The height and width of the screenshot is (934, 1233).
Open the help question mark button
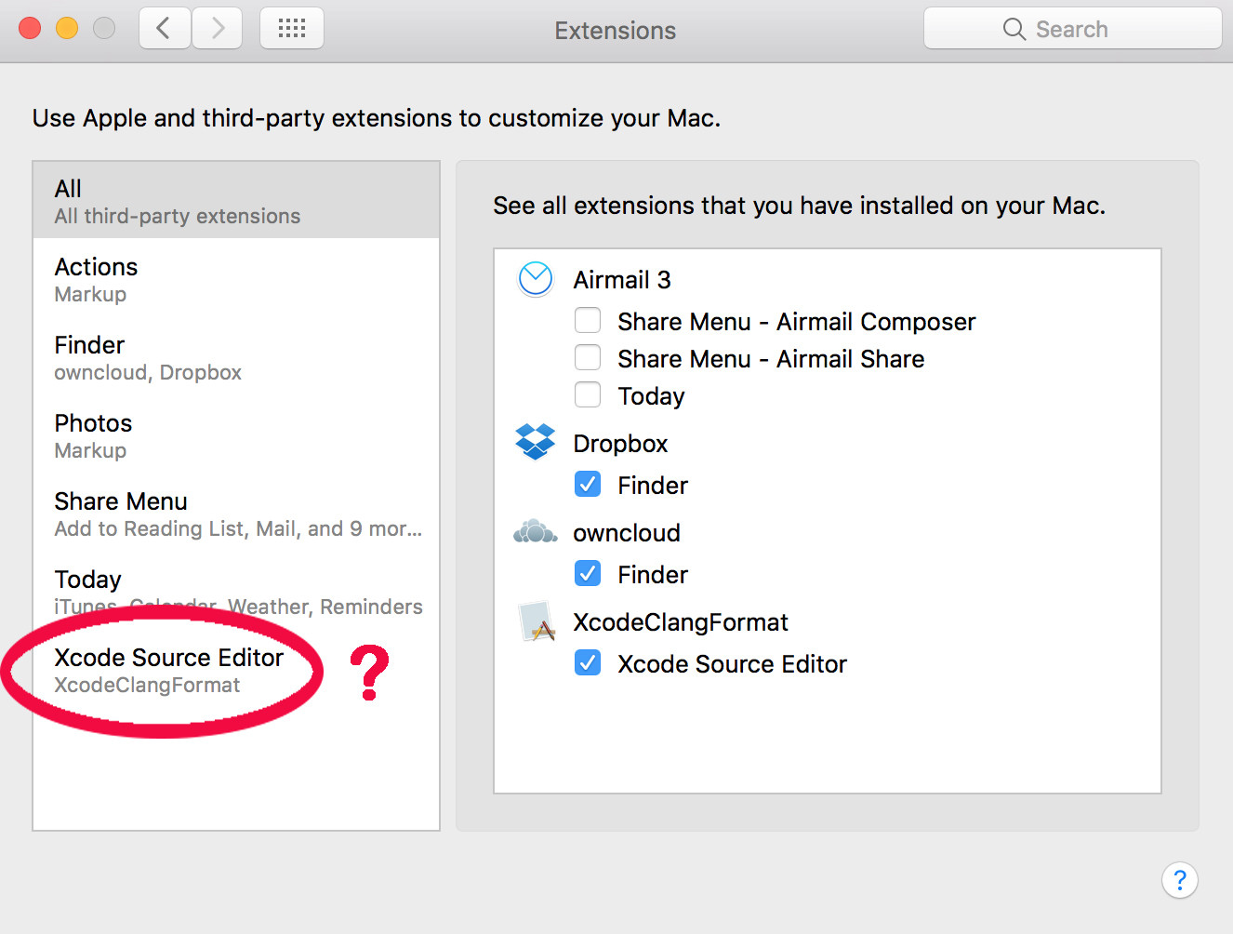pyautogui.click(x=1179, y=880)
